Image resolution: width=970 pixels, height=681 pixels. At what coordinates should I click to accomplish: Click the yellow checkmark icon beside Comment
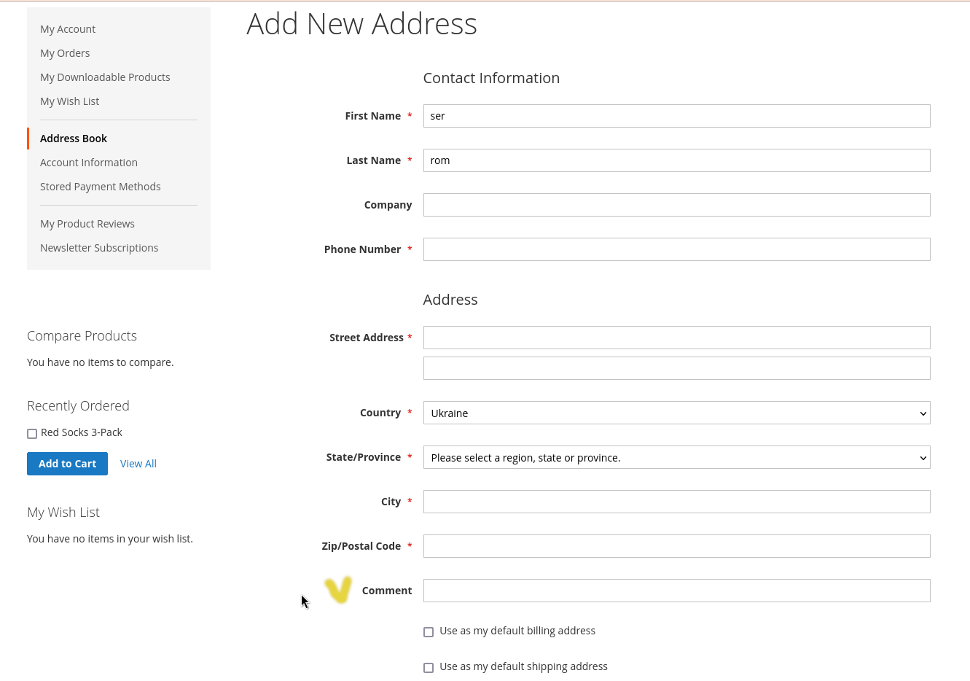(338, 589)
